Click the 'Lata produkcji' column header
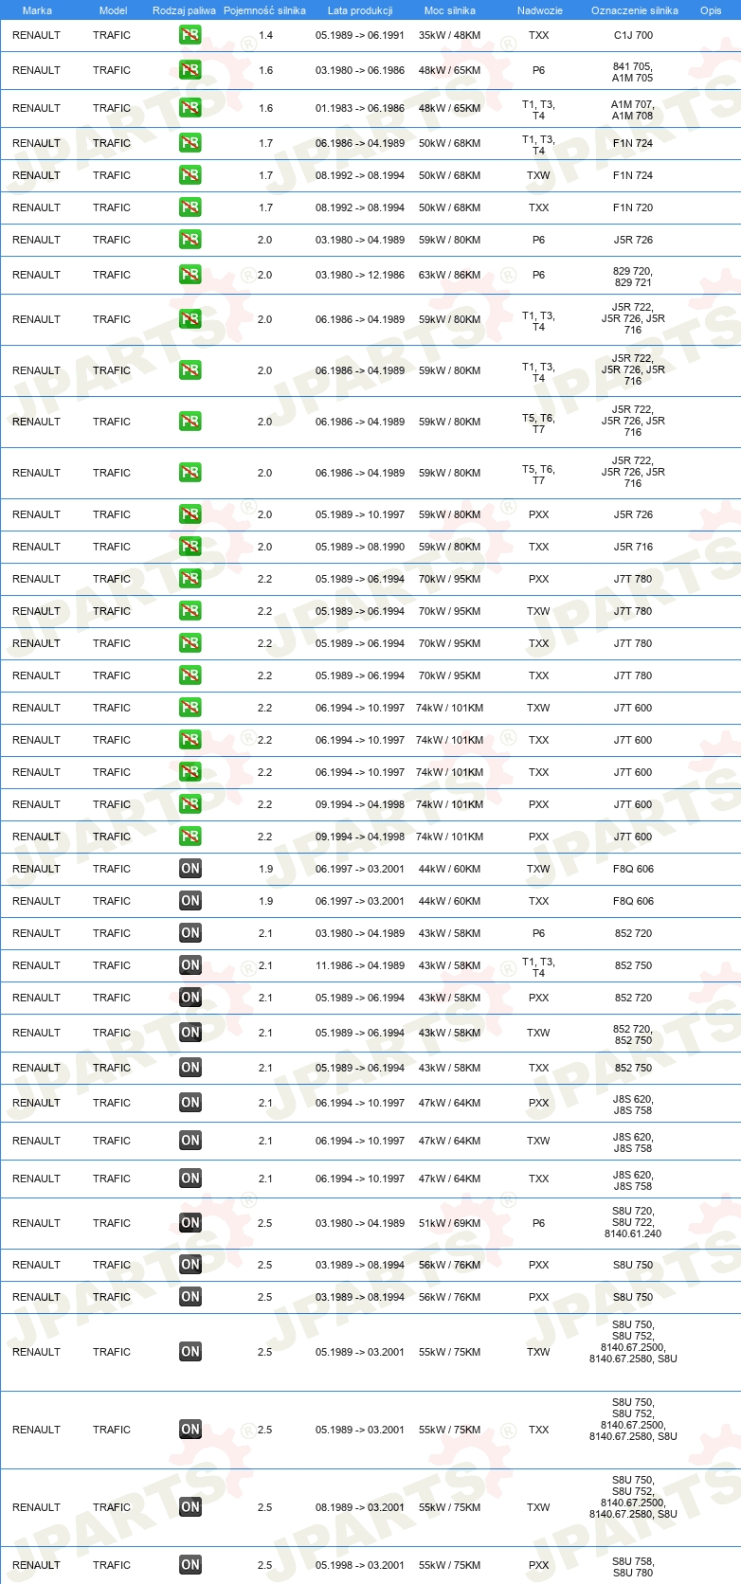Image resolution: width=741 pixels, height=1584 pixels. pos(360,10)
